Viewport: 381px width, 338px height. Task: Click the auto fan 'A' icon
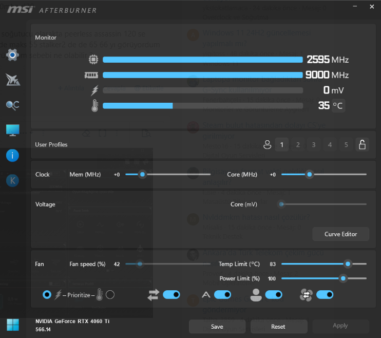coord(206,295)
